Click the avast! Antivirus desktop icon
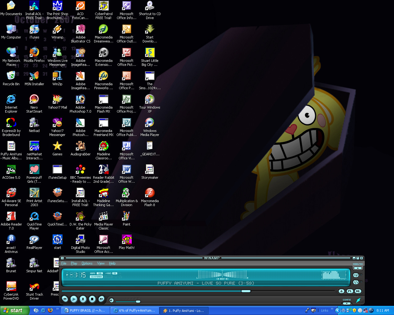394x315 pixels. [11, 244]
